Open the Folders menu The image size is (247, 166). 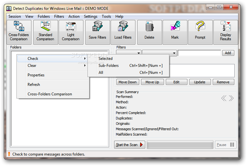(44, 16)
